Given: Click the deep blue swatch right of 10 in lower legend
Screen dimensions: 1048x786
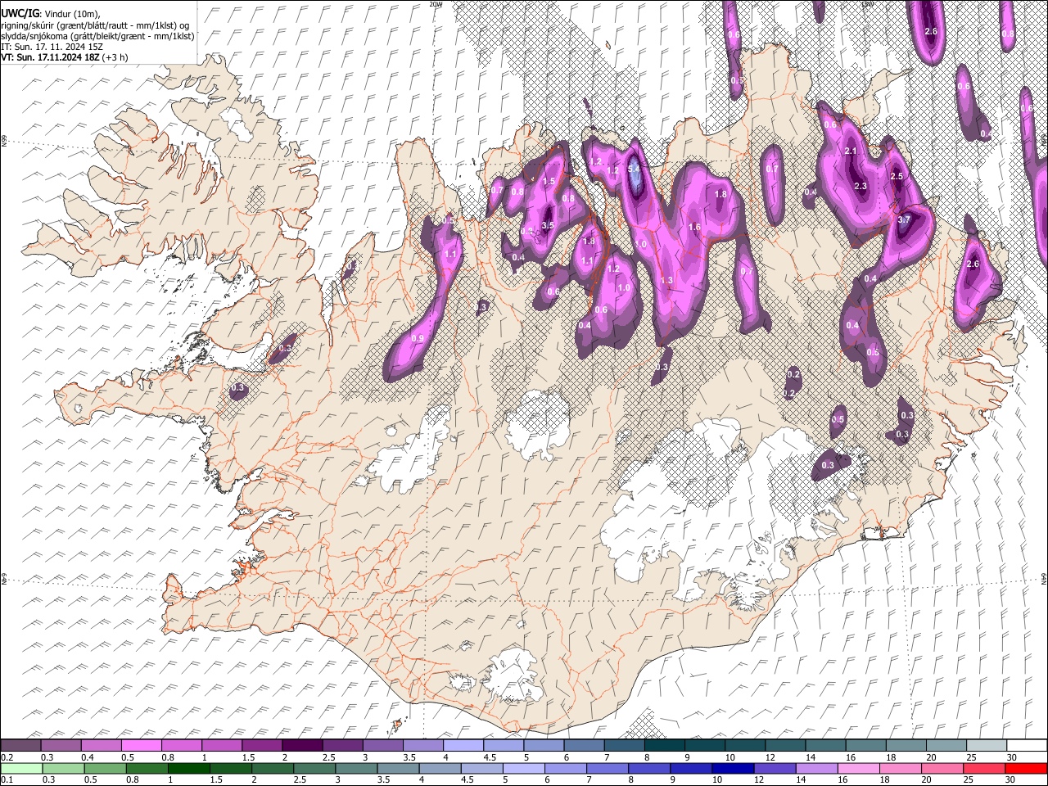Looking at the screenshot, I should point(732,768).
